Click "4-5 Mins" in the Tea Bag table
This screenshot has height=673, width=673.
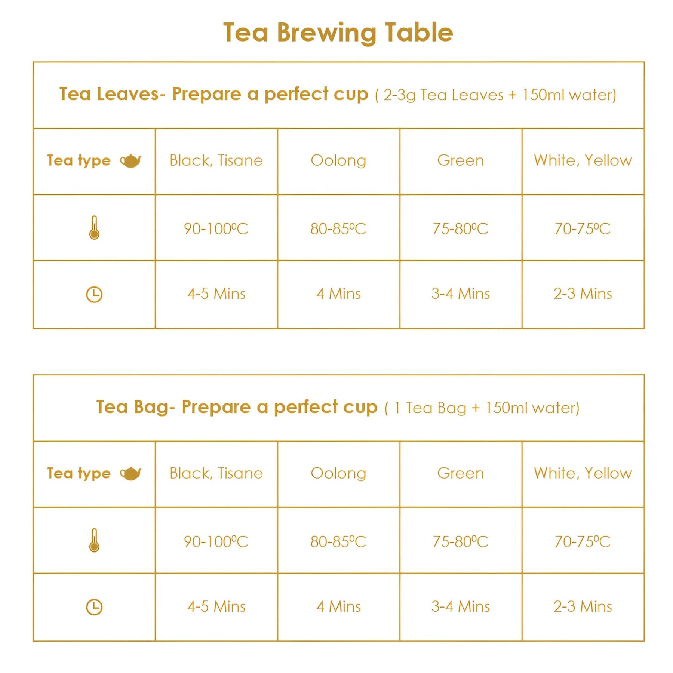point(216,606)
